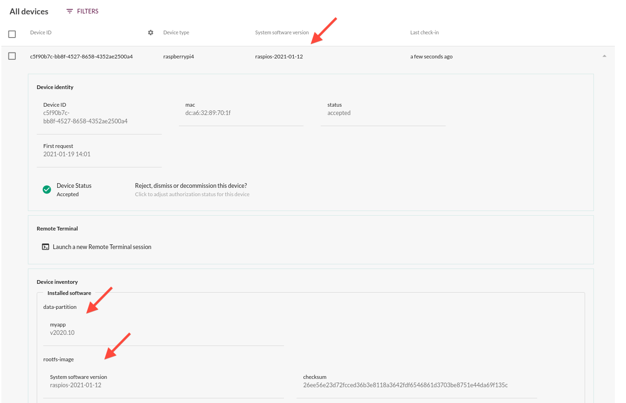626x403 pixels.
Task: Click Device Status Accepted label
Action: [74, 190]
